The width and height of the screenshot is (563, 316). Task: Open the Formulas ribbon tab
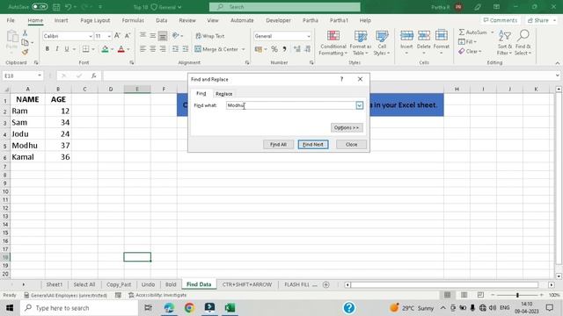pos(133,20)
